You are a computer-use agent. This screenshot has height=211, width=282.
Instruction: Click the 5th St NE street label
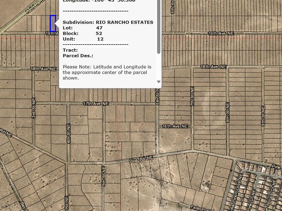coord(104,176)
